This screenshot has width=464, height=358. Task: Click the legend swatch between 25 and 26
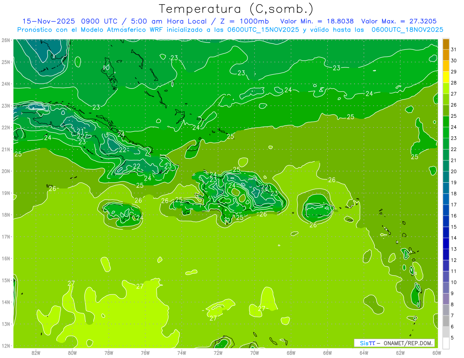pos(446,110)
